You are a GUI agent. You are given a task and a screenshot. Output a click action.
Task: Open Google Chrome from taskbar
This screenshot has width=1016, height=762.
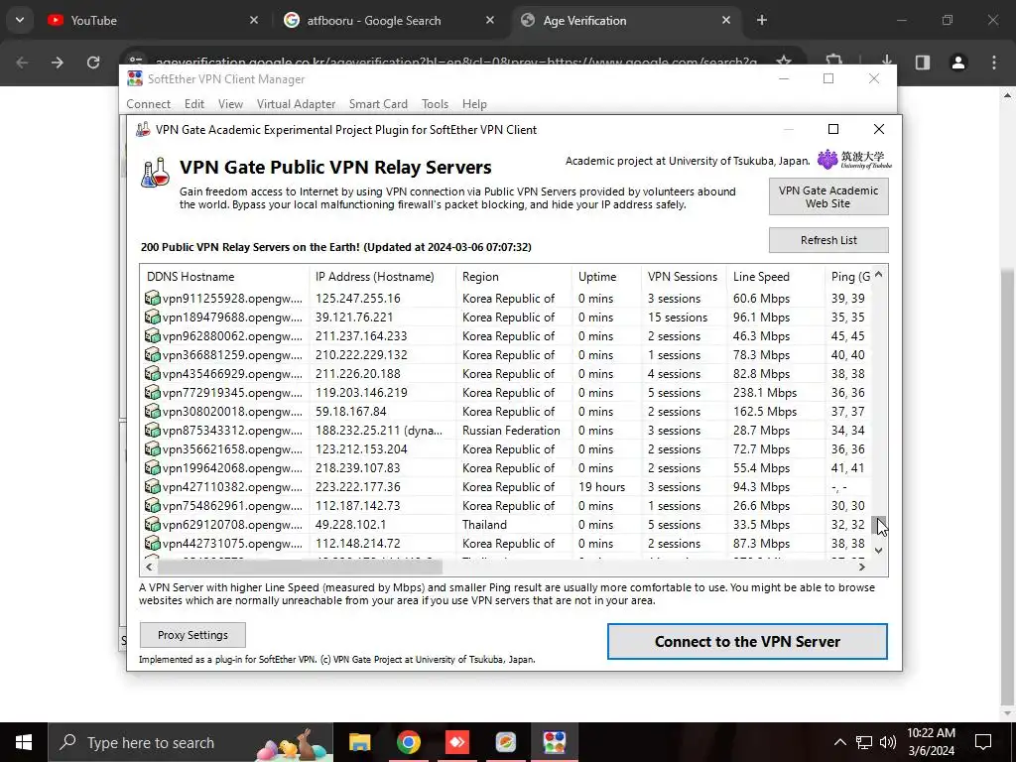(408, 742)
